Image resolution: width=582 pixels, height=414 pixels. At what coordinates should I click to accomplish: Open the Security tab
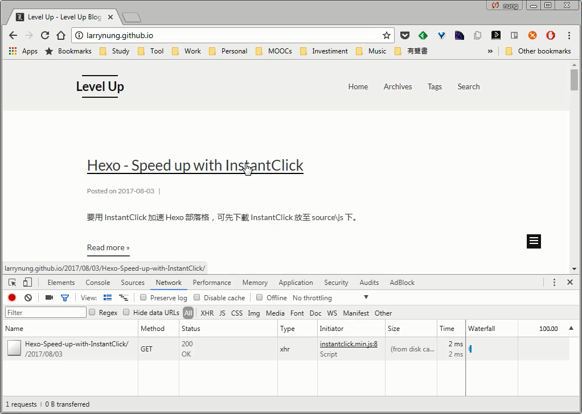pyautogui.click(x=337, y=283)
